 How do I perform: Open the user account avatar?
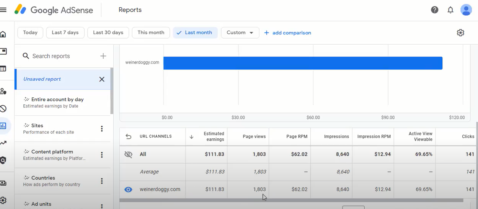(x=466, y=10)
